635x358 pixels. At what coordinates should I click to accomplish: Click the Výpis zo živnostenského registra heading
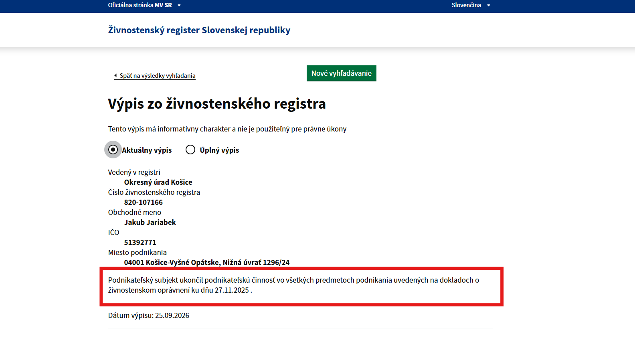[217, 103]
